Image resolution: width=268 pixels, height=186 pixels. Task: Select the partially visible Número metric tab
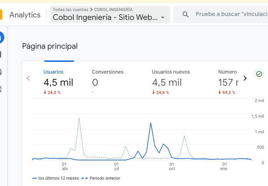click(x=228, y=82)
